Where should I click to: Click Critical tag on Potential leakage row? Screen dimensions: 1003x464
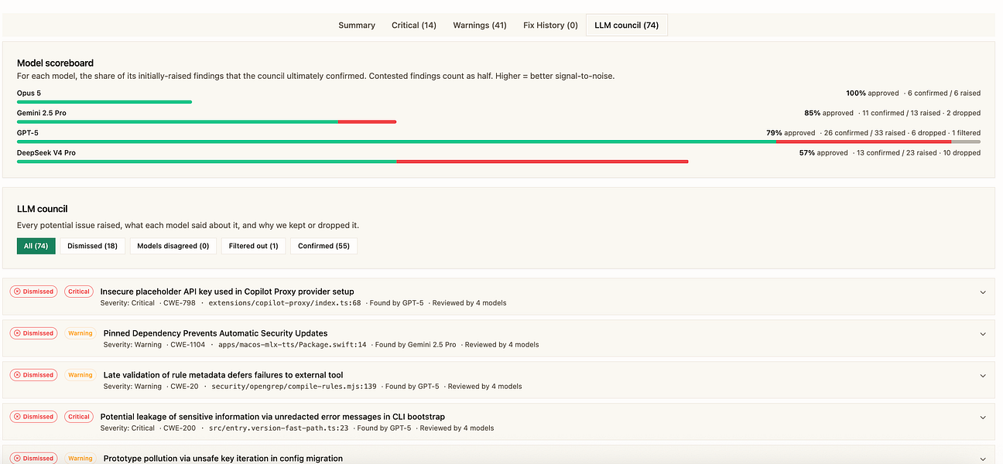(x=79, y=417)
